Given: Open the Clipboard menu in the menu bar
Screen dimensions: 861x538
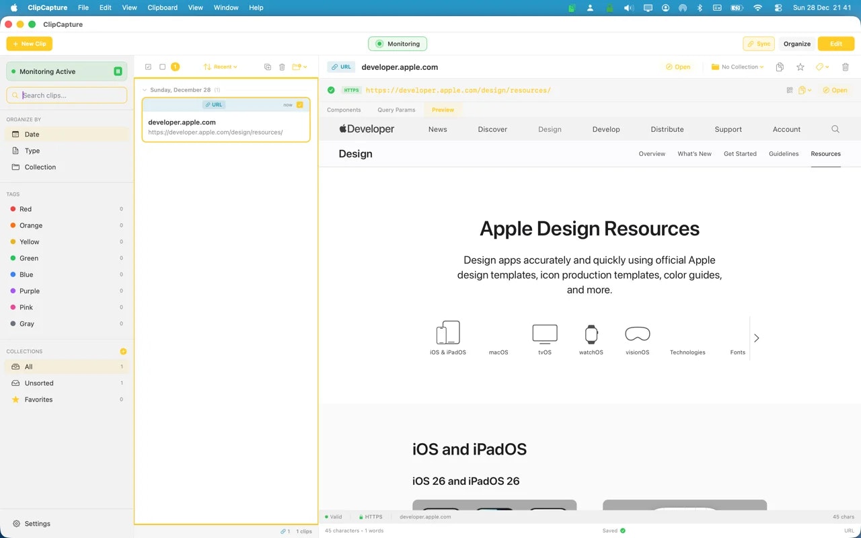Looking at the screenshot, I should [162, 7].
